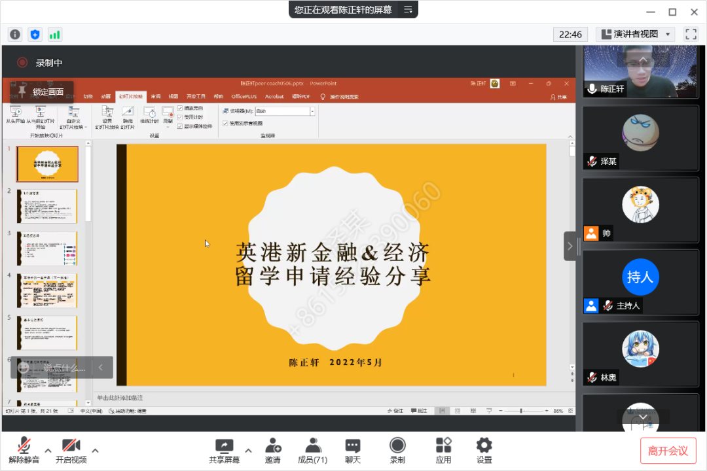Open the viewing-screen options menu
The height and width of the screenshot is (471, 707).
coord(408,10)
